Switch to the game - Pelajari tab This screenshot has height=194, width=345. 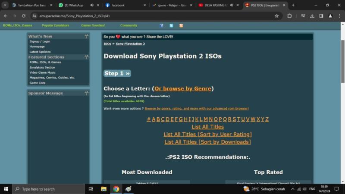click(172, 5)
